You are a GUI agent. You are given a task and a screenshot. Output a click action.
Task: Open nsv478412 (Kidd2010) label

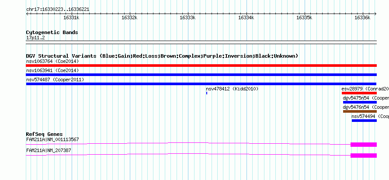(232, 89)
